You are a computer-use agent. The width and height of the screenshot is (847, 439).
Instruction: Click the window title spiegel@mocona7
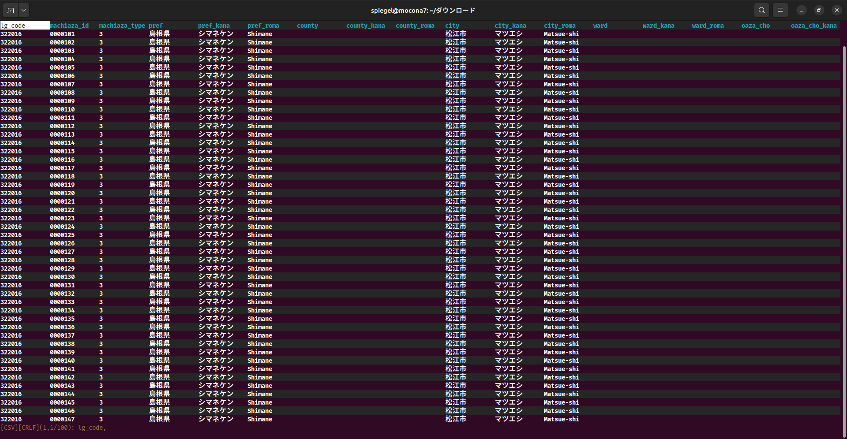tap(423, 10)
